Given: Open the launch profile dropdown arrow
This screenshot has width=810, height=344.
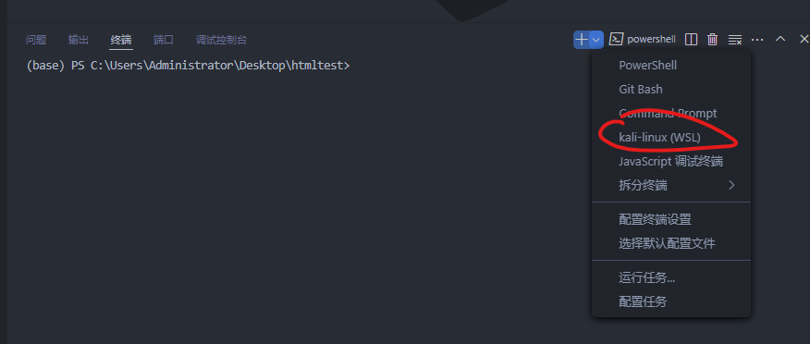Looking at the screenshot, I should click(x=596, y=39).
